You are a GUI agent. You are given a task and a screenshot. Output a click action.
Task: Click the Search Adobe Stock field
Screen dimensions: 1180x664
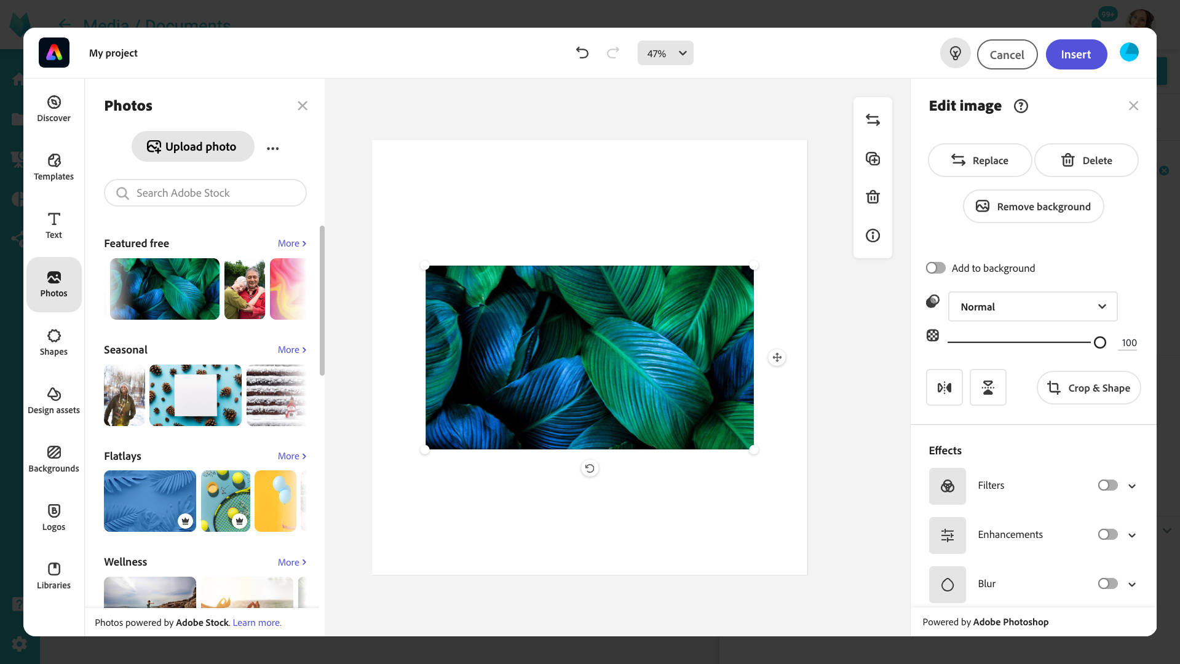(x=205, y=193)
